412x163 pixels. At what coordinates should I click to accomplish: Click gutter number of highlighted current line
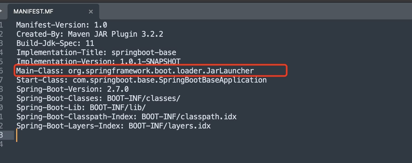pyautogui.click(x=2, y=135)
